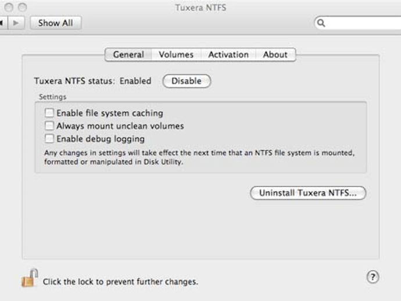View the About tab
This screenshot has width=401, height=301.
coord(275,55)
